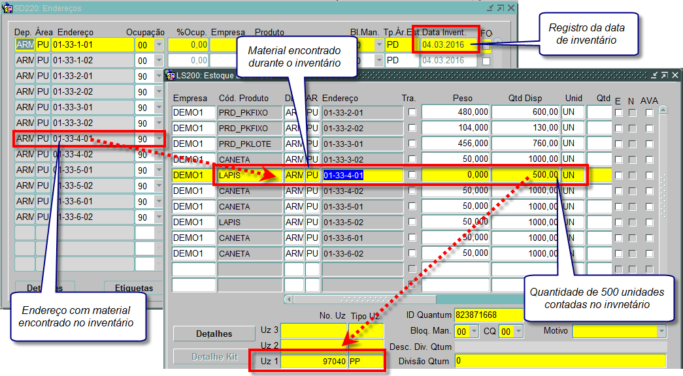Screen dimensions: 683x376
Task: Click Qtd Disp value 130,00
Action: click(525, 127)
